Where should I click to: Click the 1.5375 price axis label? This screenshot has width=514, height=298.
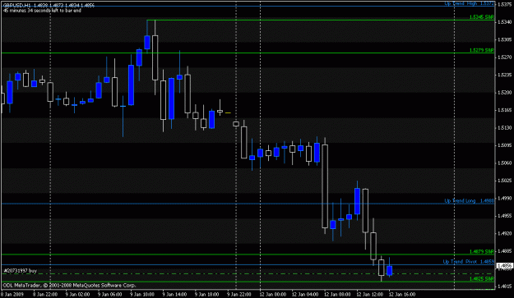pyautogui.click(x=504, y=4)
